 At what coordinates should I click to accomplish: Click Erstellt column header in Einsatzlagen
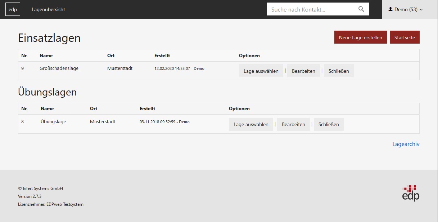click(x=162, y=55)
